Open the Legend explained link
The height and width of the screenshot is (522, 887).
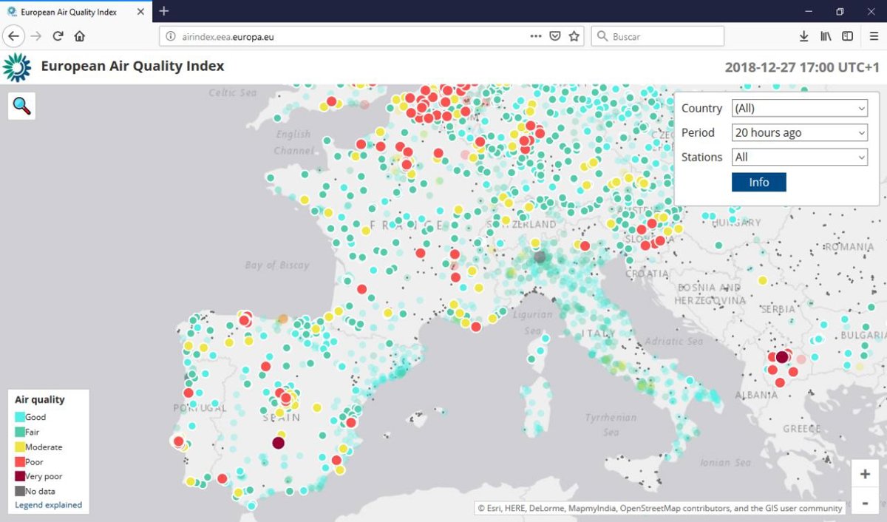point(48,505)
